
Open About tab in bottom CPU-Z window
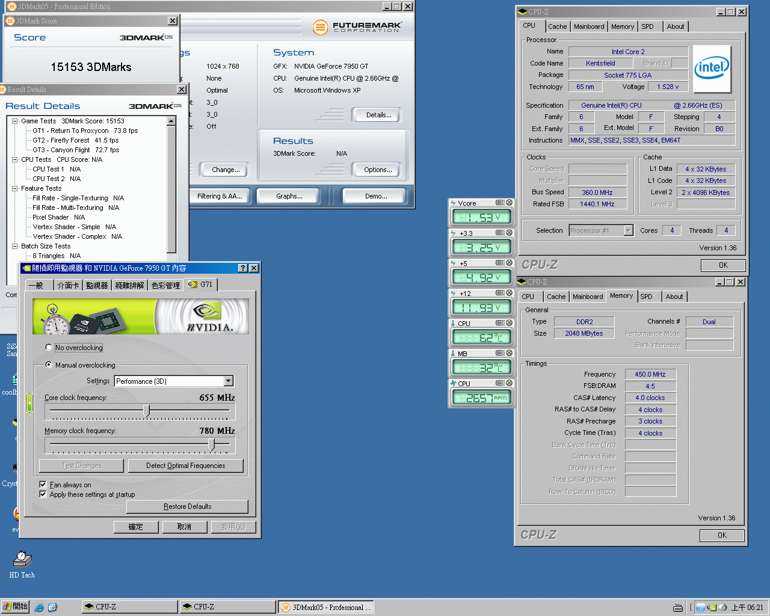tap(674, 297)
